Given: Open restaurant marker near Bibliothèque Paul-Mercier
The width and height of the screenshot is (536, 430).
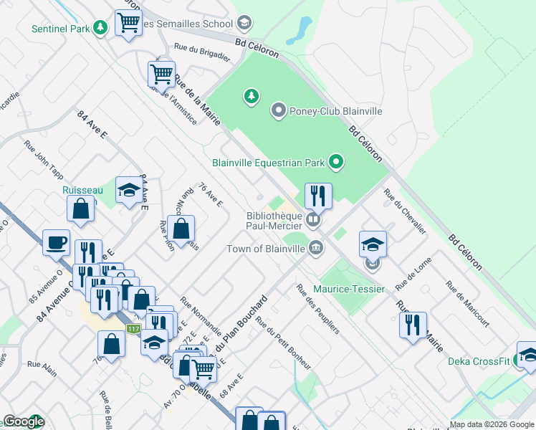Looking at the screenshot, I should coord(318,196).
